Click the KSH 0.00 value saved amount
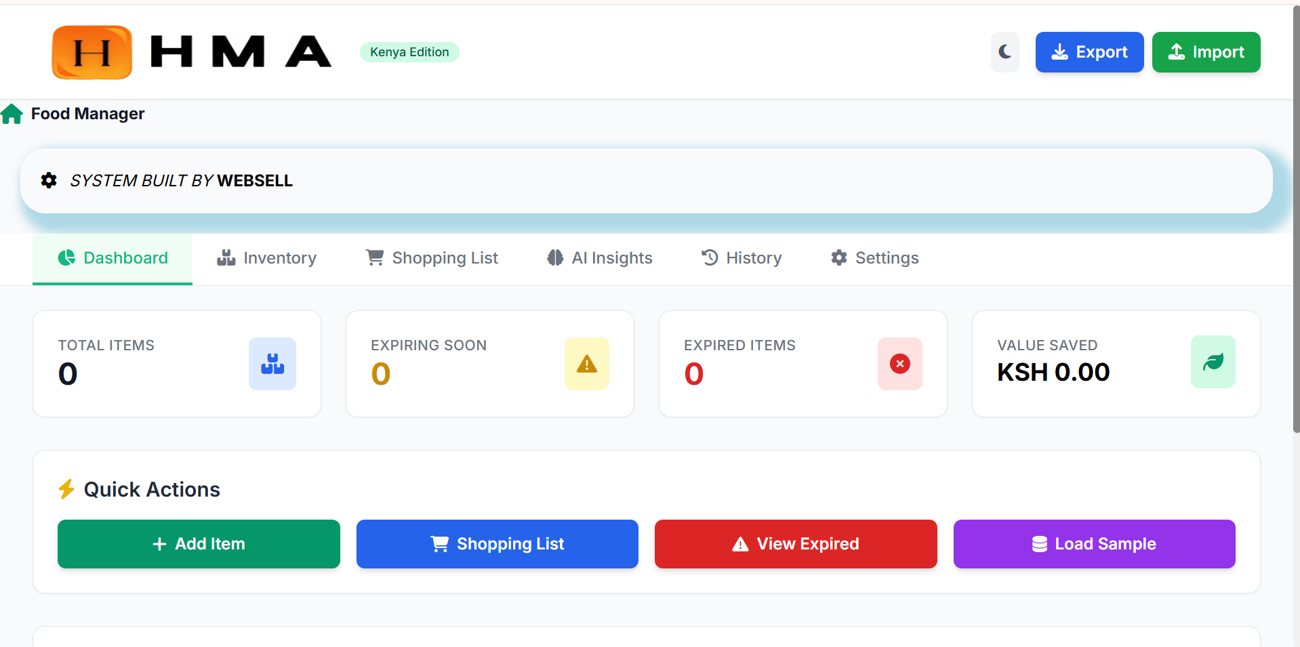 tap(1053, 372)
